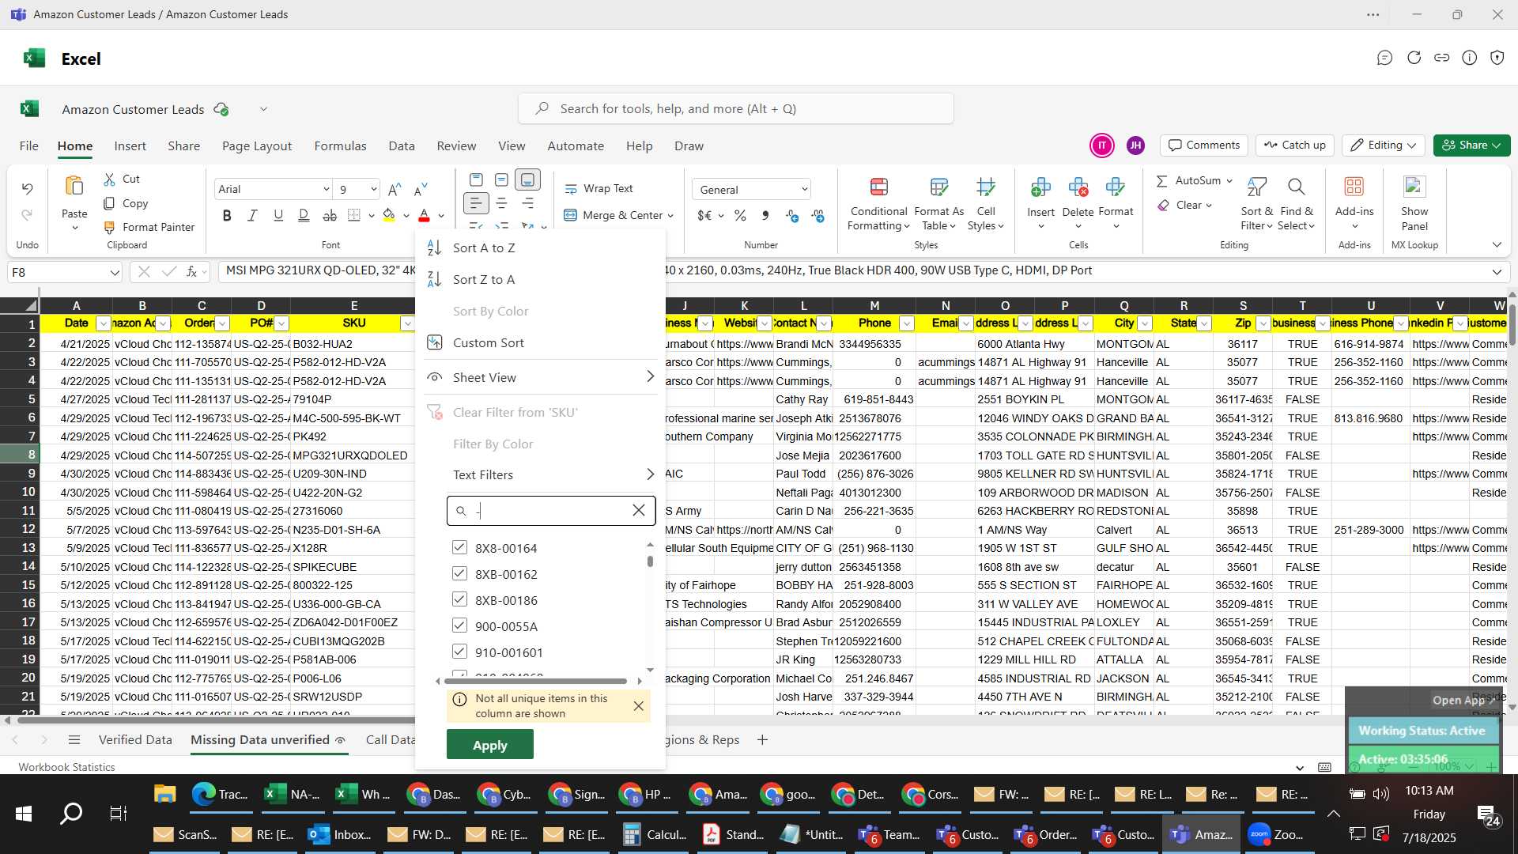Click the refresh icon in title area

pos(1414,58)
